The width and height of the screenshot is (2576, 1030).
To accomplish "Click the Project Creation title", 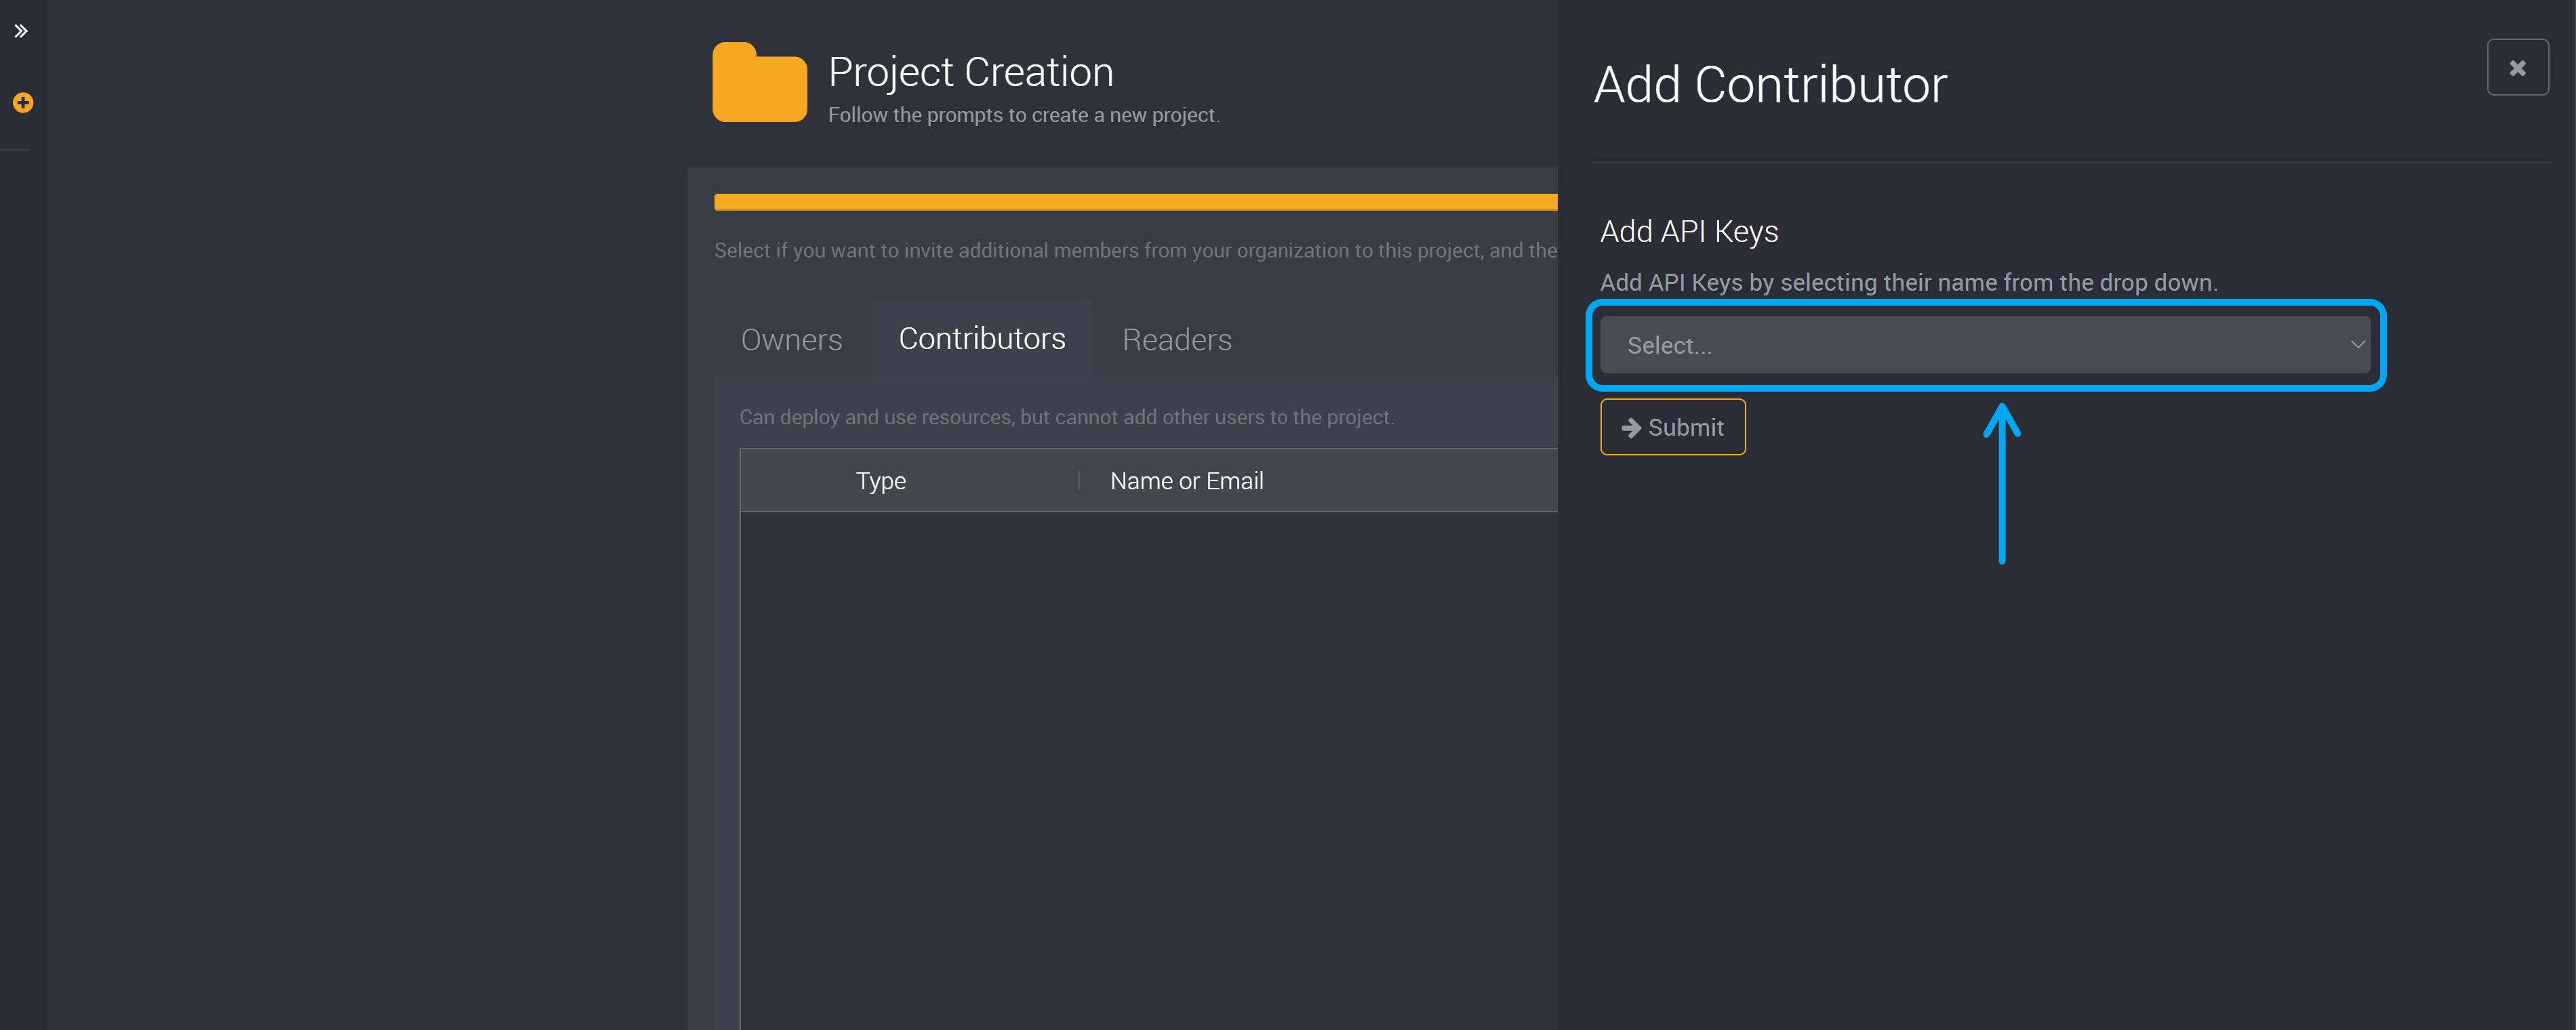I will 970,72.
